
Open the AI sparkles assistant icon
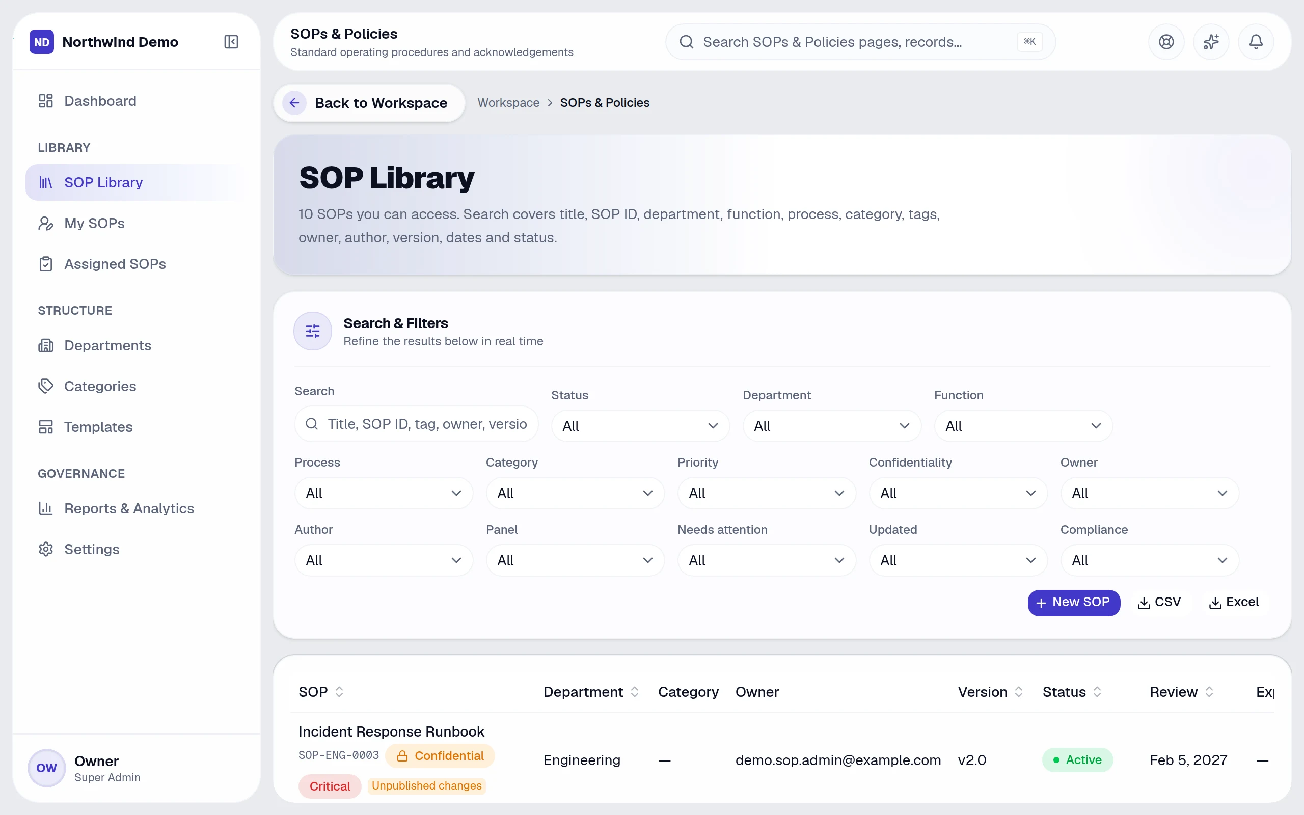(x=1211, y=41)
